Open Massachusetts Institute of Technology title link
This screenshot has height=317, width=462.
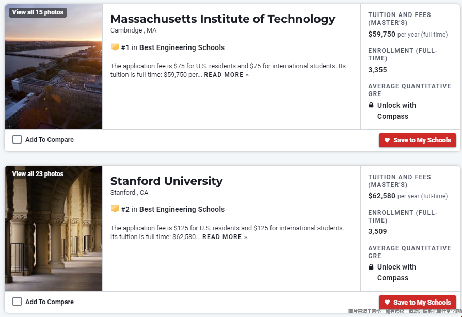pos(222,19)
